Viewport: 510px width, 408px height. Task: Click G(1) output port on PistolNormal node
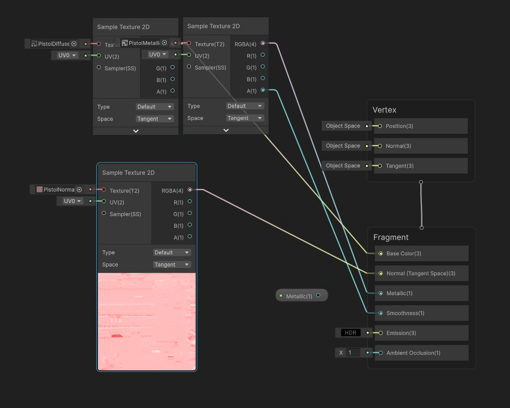pyautogui.click(x=190, y=213)
